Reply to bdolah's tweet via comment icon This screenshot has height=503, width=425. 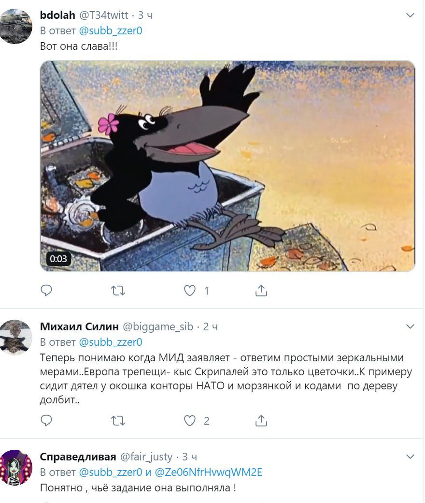[x=46, y=291]
